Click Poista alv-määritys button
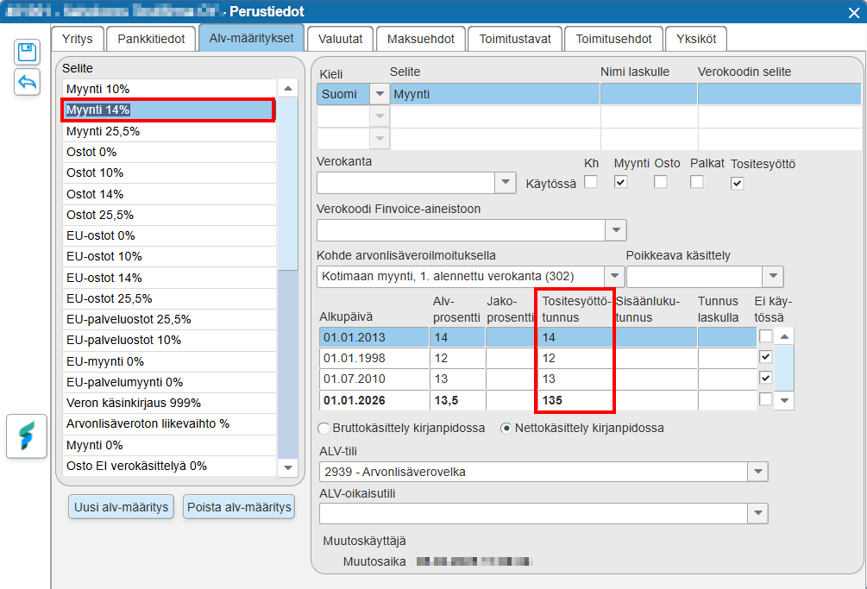This screenshot has width=867, height=589. click(239, 507)
